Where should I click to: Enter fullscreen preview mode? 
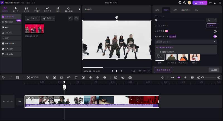click(149, 71)
